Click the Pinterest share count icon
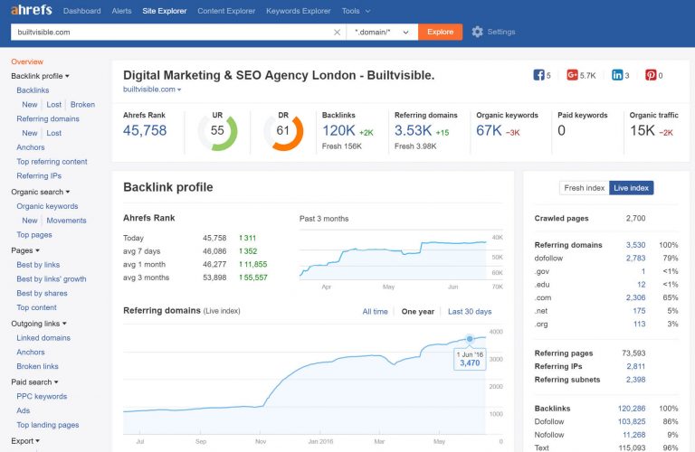Screen dimensions: 695x452 [x=651, y=75]
